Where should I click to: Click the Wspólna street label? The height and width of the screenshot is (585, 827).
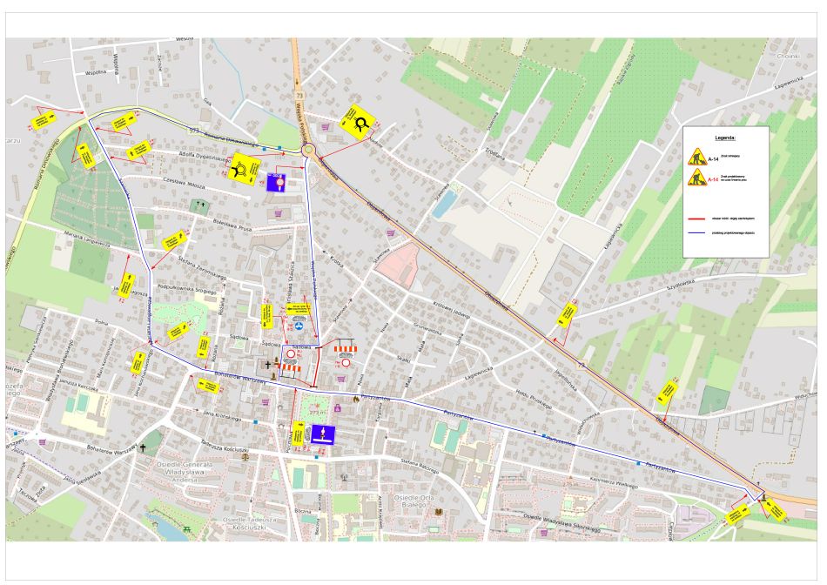click(x=96, y=72)
